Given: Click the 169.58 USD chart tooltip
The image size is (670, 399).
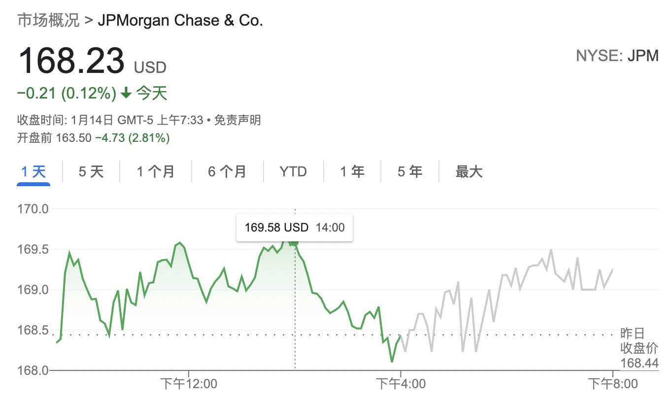Looking at the screenshot, I should point(295,227).
